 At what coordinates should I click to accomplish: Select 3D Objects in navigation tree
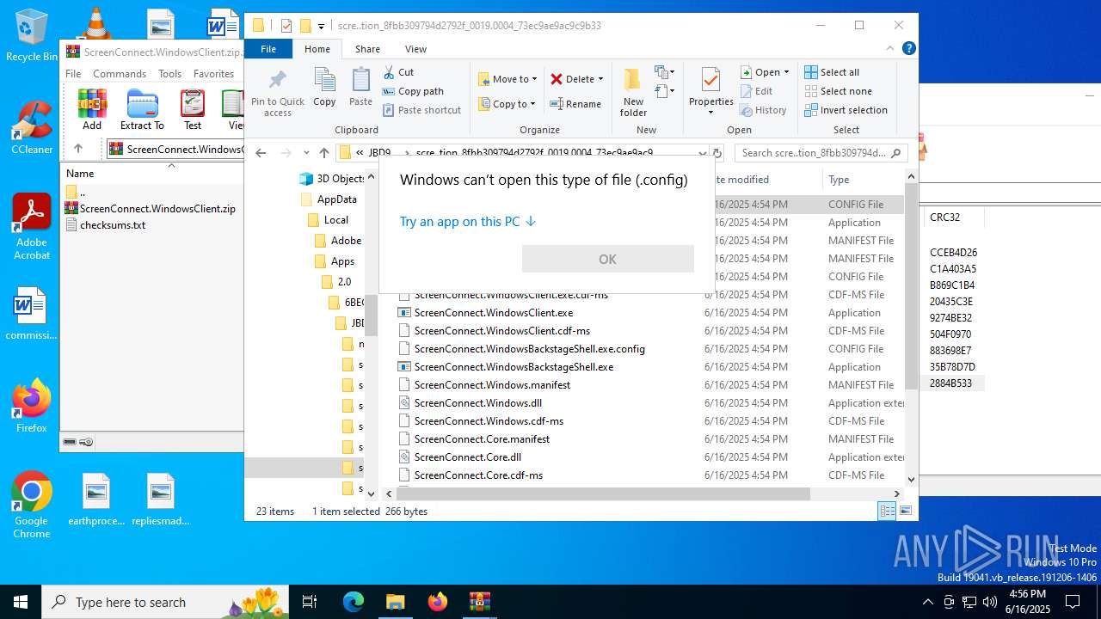coord(331,179)
